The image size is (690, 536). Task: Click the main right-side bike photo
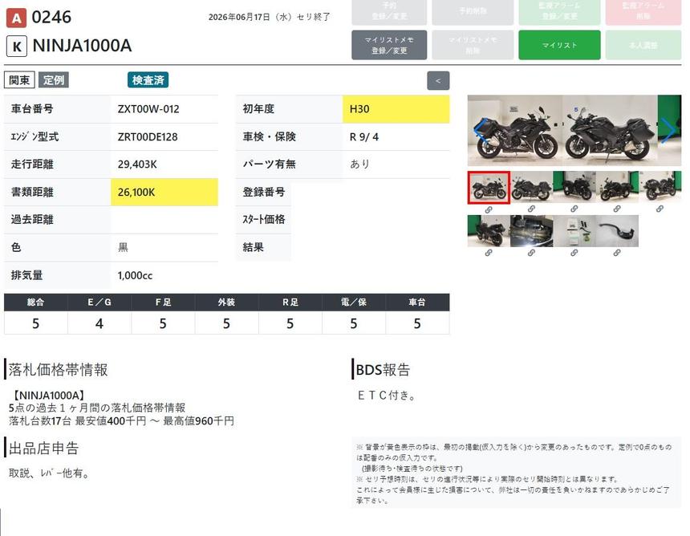tap(610, 130)
